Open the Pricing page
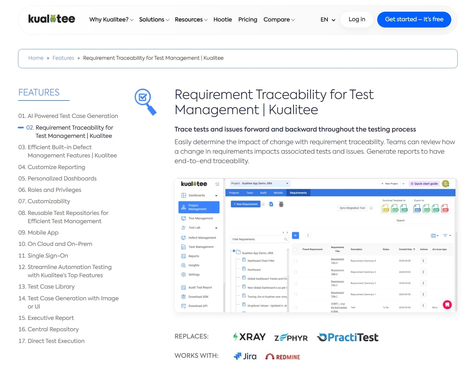Image resolution: width=476 pixels, height=367 pixels. click(248, 20)
